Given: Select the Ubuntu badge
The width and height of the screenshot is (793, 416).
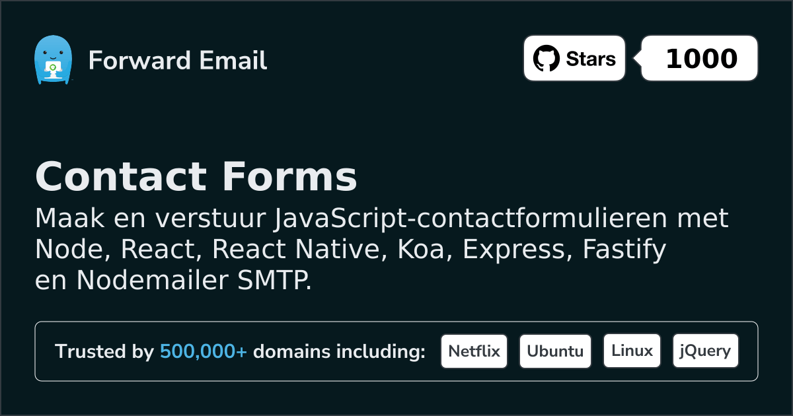Looking at the screenshot, I should [x=555, y=351].
